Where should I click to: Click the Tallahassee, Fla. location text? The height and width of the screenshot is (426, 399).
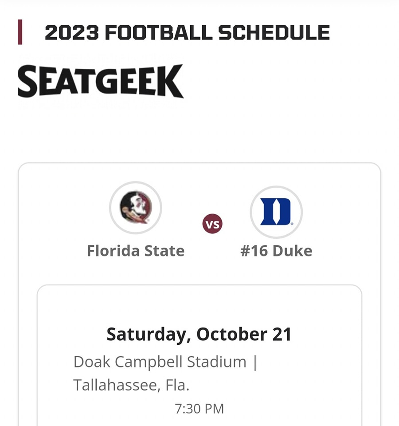tap(131, 385)
